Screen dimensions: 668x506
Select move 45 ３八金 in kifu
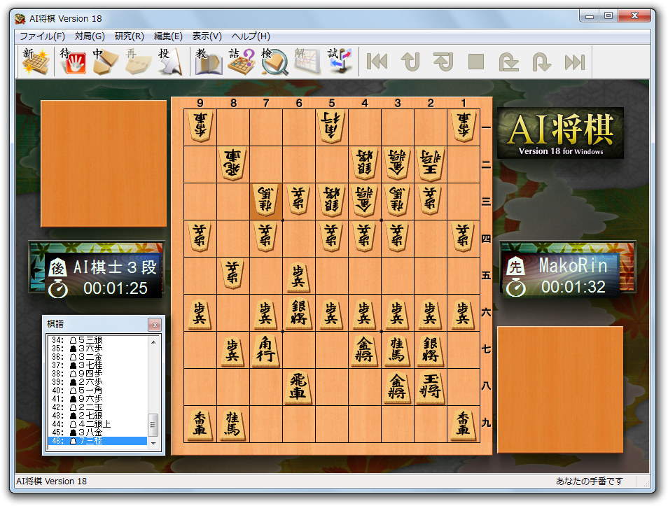98,433
